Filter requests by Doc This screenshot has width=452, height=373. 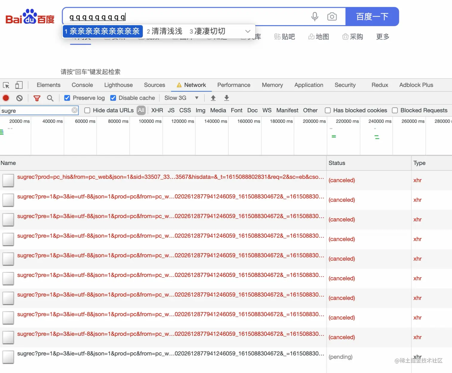tap(252, 110)
